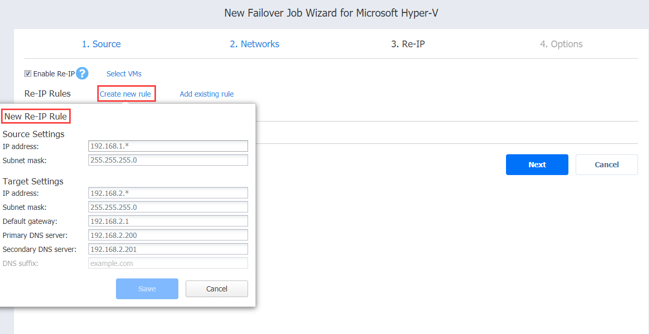Open the Select VMs link
The height and width of the screenshot is (334, 649).
[124, 74]
